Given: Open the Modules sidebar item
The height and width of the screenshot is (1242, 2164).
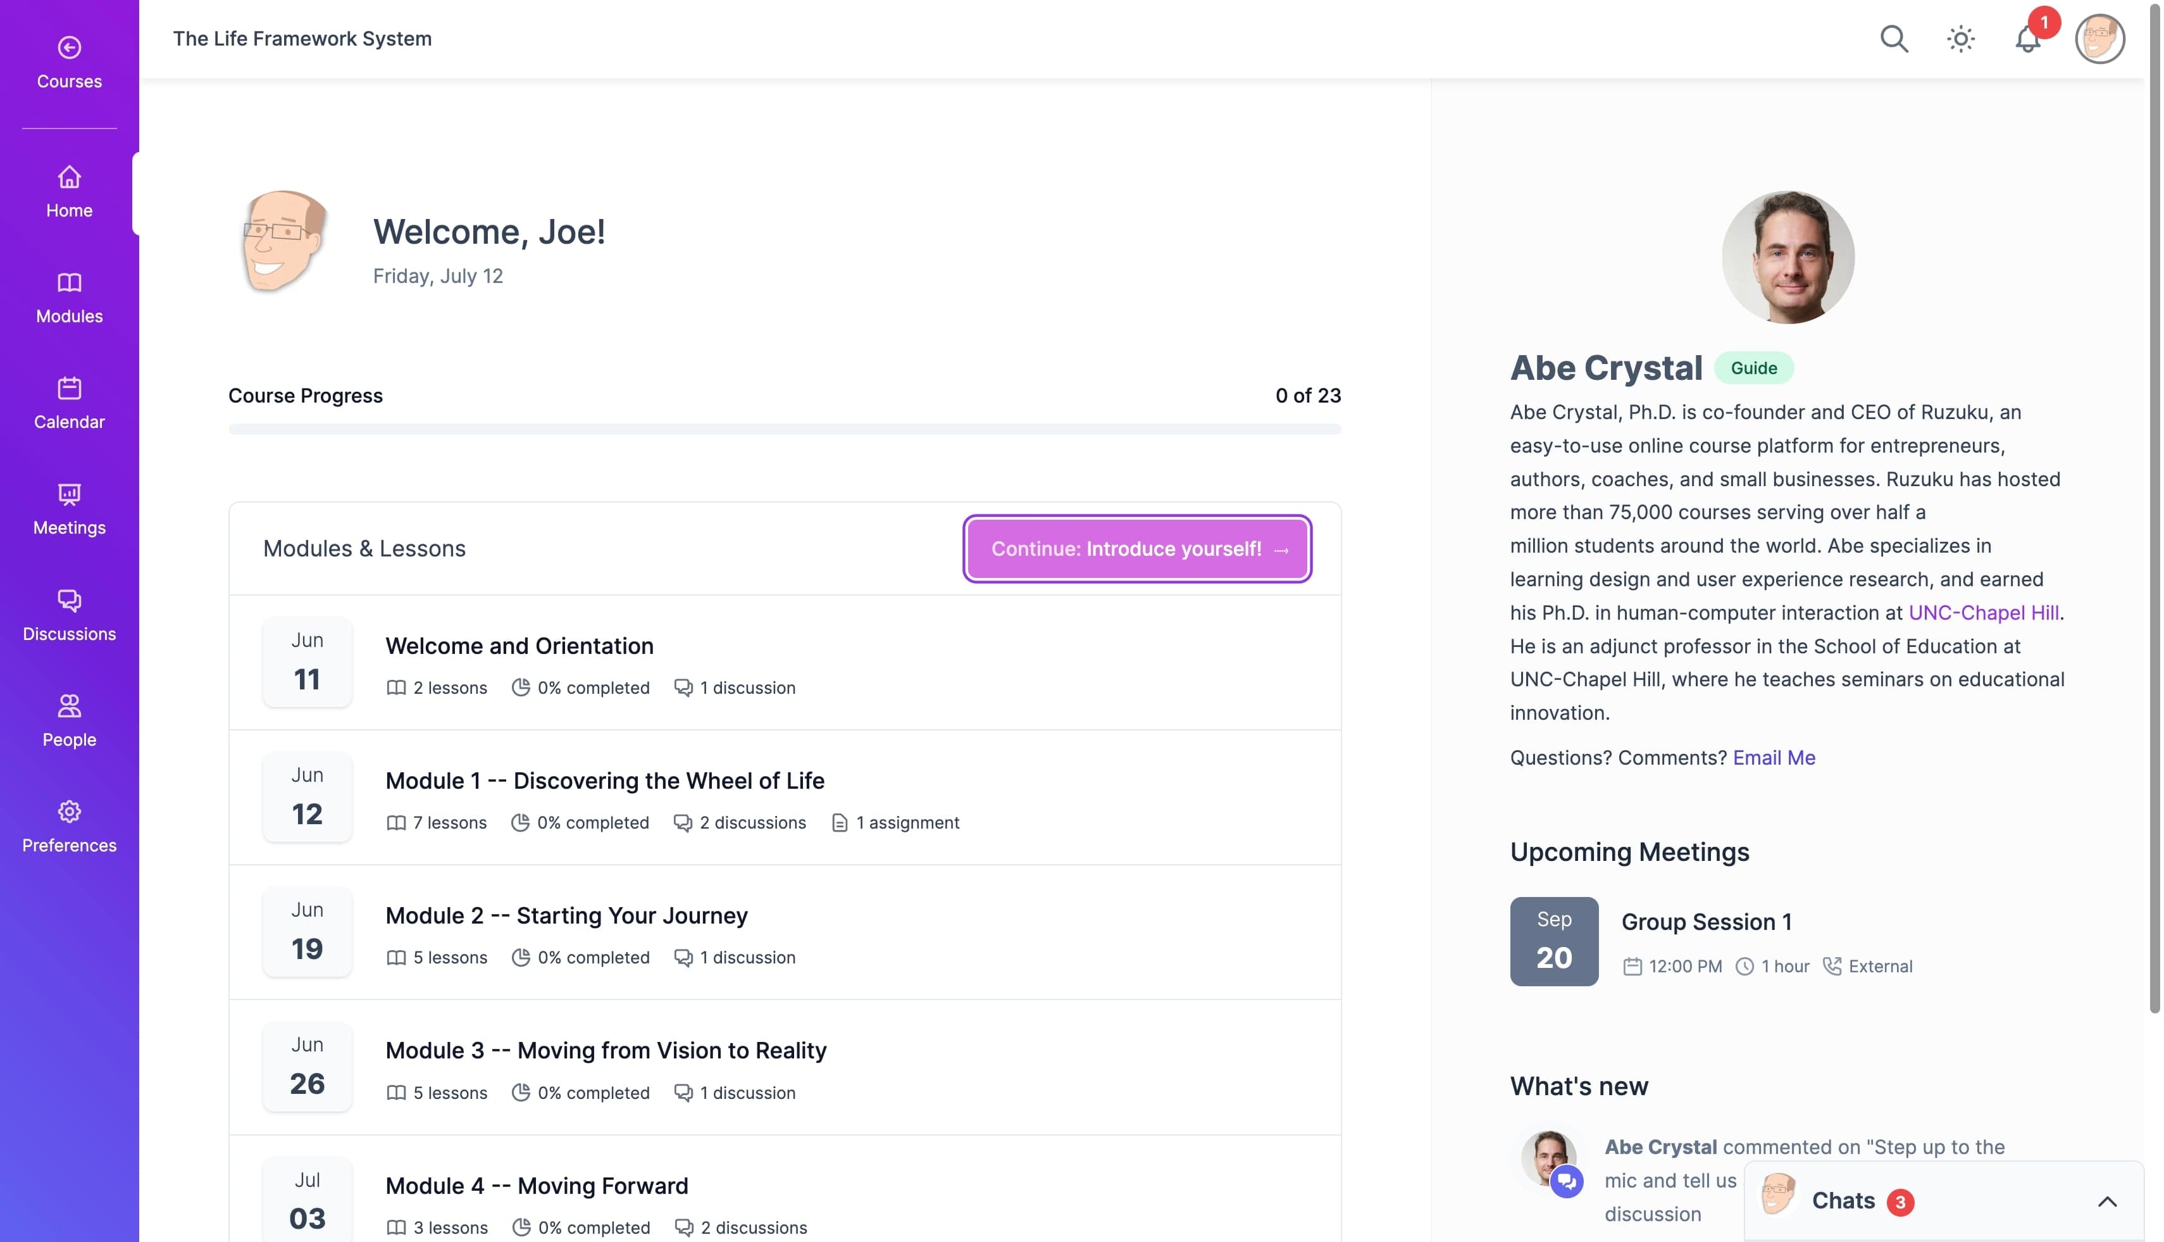Looking at the screenshot, I should (x=69, y=298).
